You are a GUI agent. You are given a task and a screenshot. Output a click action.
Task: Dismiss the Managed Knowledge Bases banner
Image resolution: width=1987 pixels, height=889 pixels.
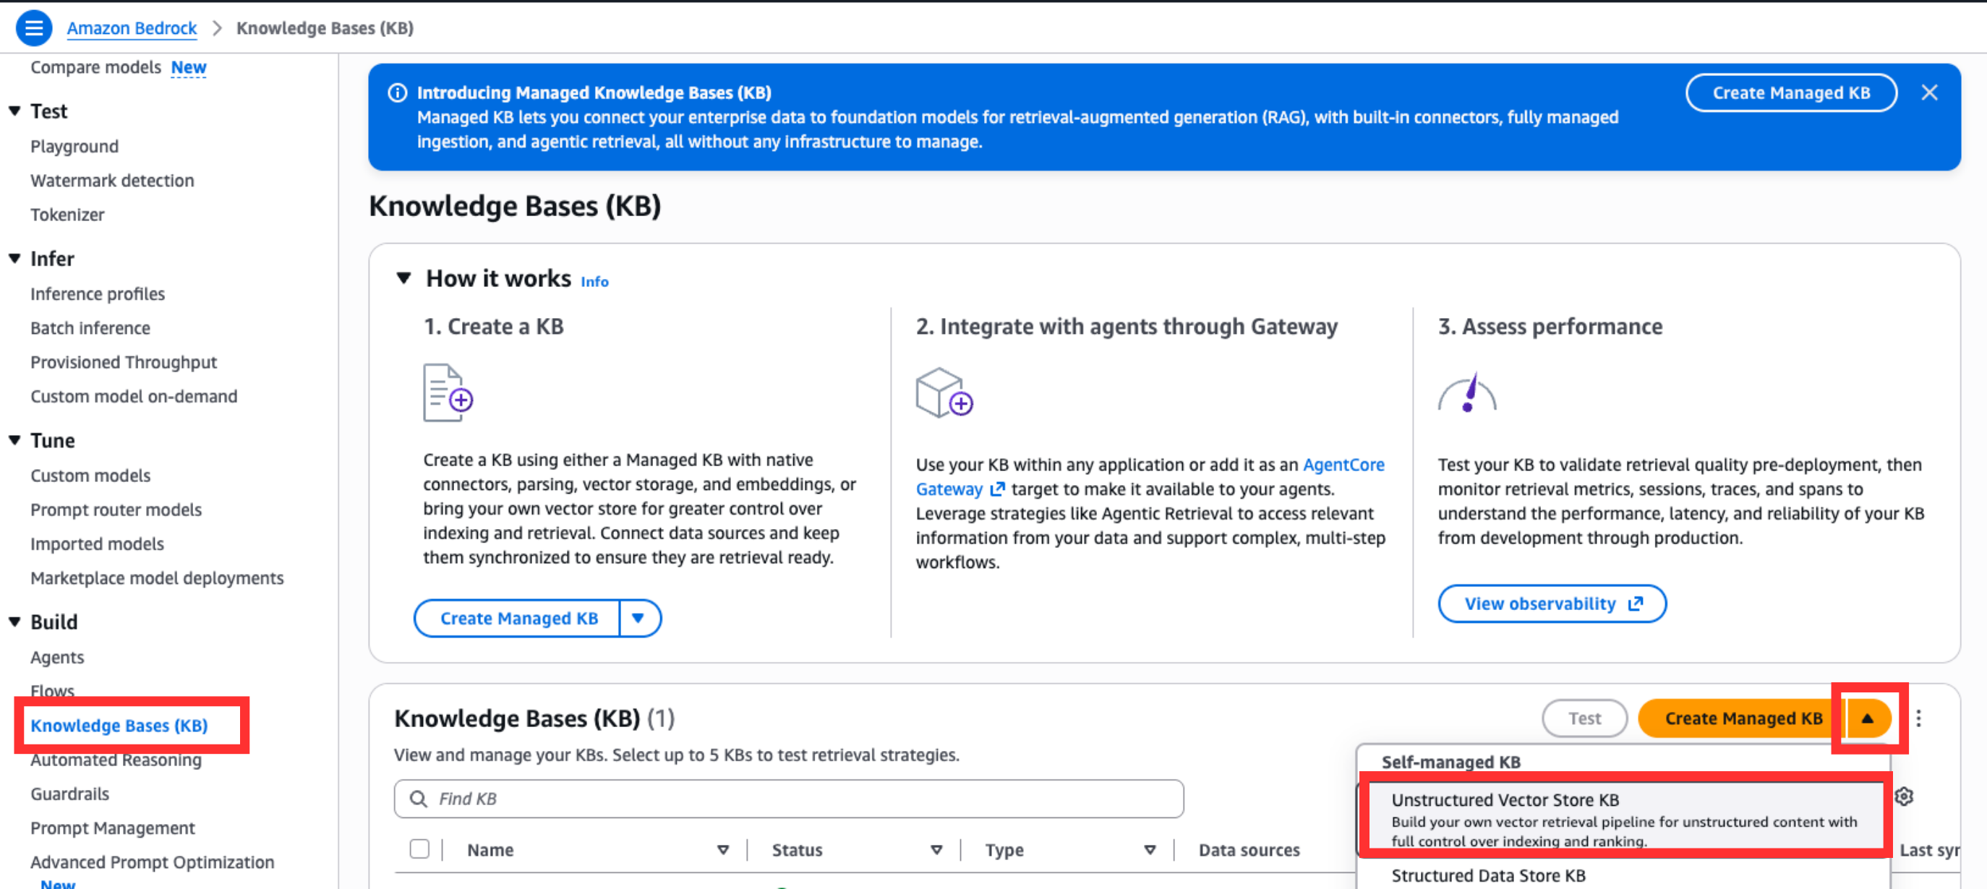(1929, 93)
